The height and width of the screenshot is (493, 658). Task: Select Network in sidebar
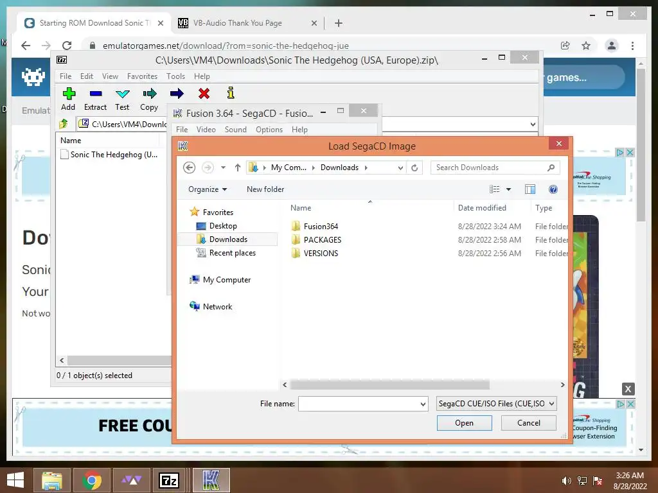(217, 306)
